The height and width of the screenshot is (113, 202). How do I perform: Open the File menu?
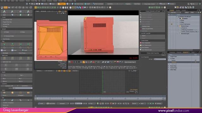coord(2,1)
